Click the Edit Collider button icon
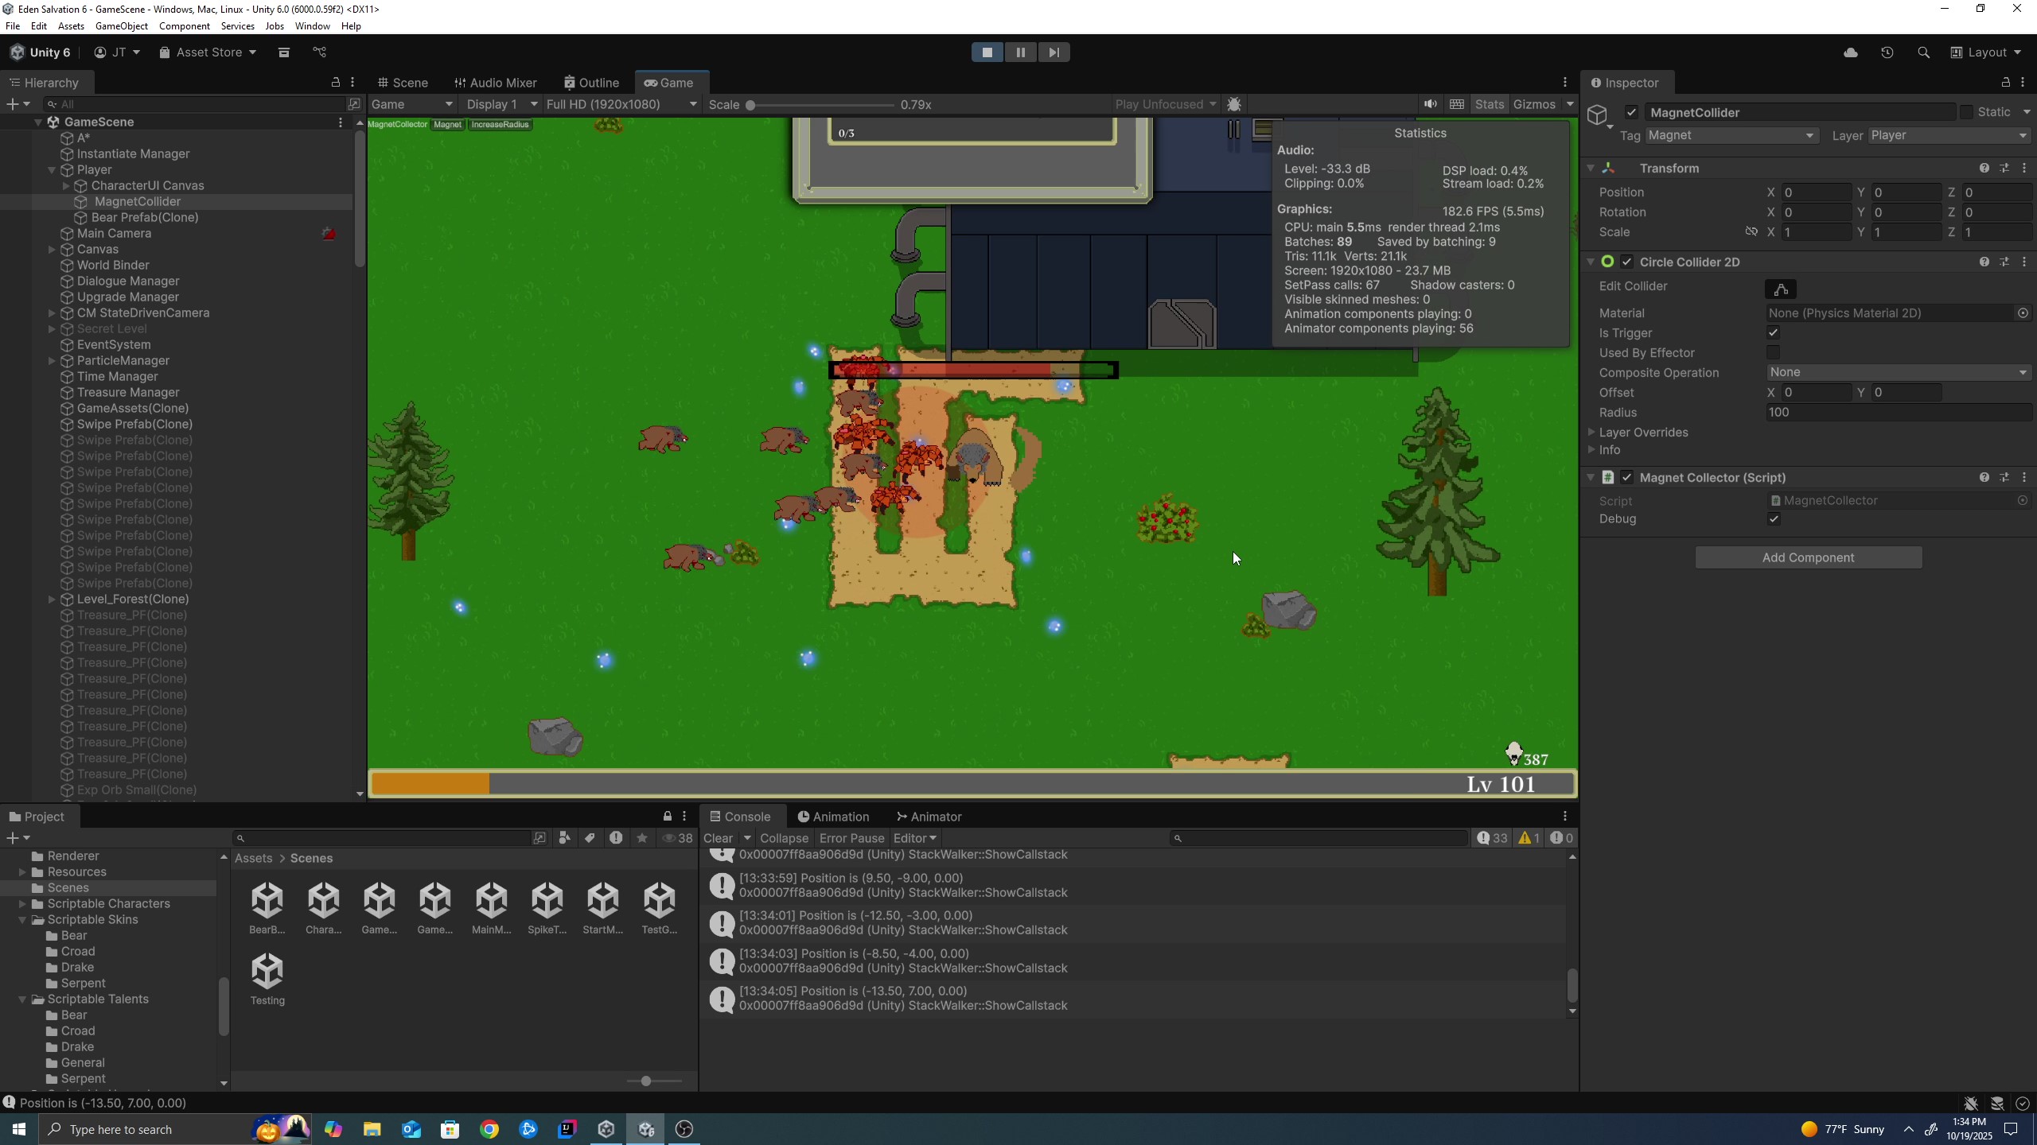Viewport: 2037px width, 1145px height. [x=1781, y=289]
